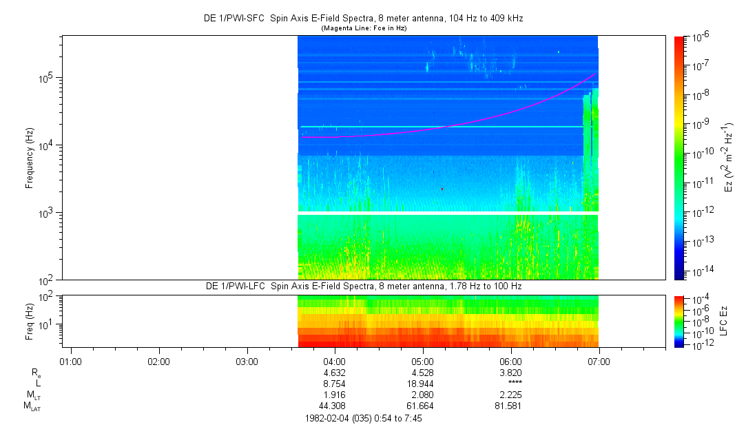Click the small LFC Ez colorbar

(679, 321)
